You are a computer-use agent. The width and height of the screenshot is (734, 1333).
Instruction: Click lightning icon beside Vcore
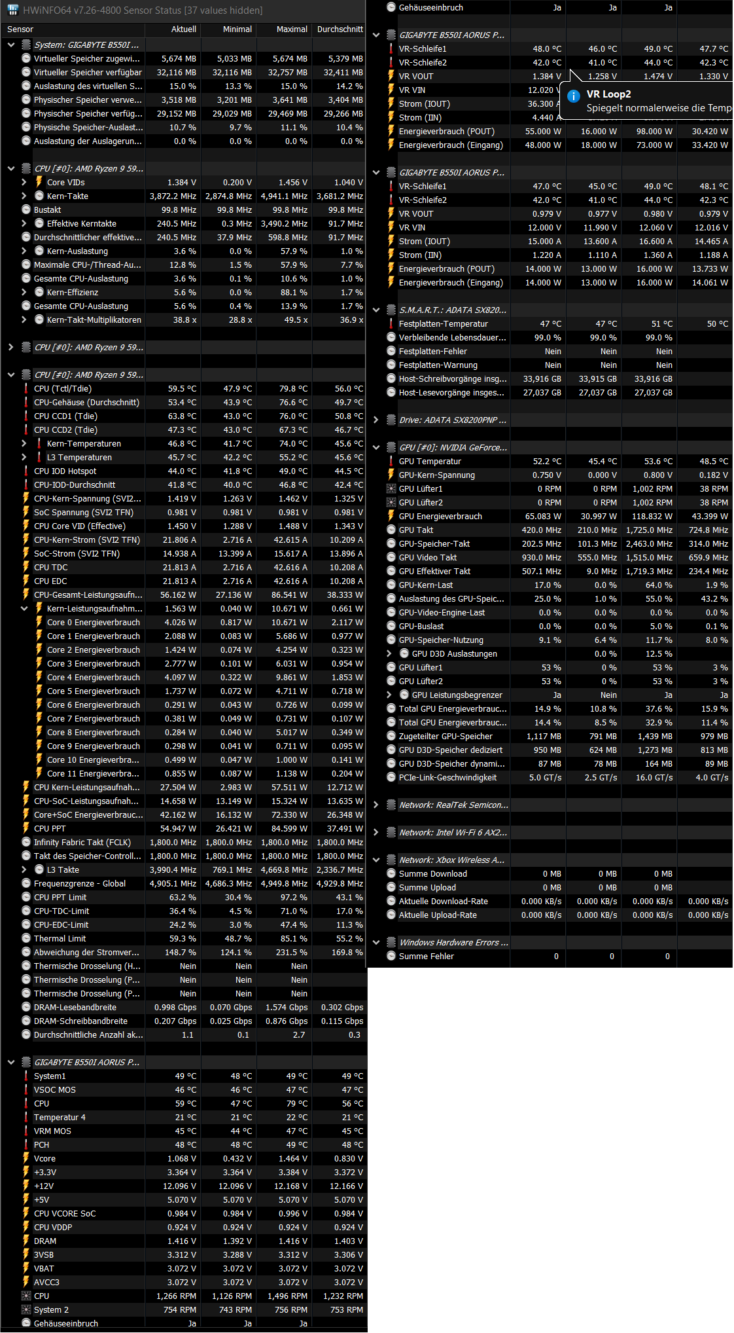click(x=26, y=1158)
